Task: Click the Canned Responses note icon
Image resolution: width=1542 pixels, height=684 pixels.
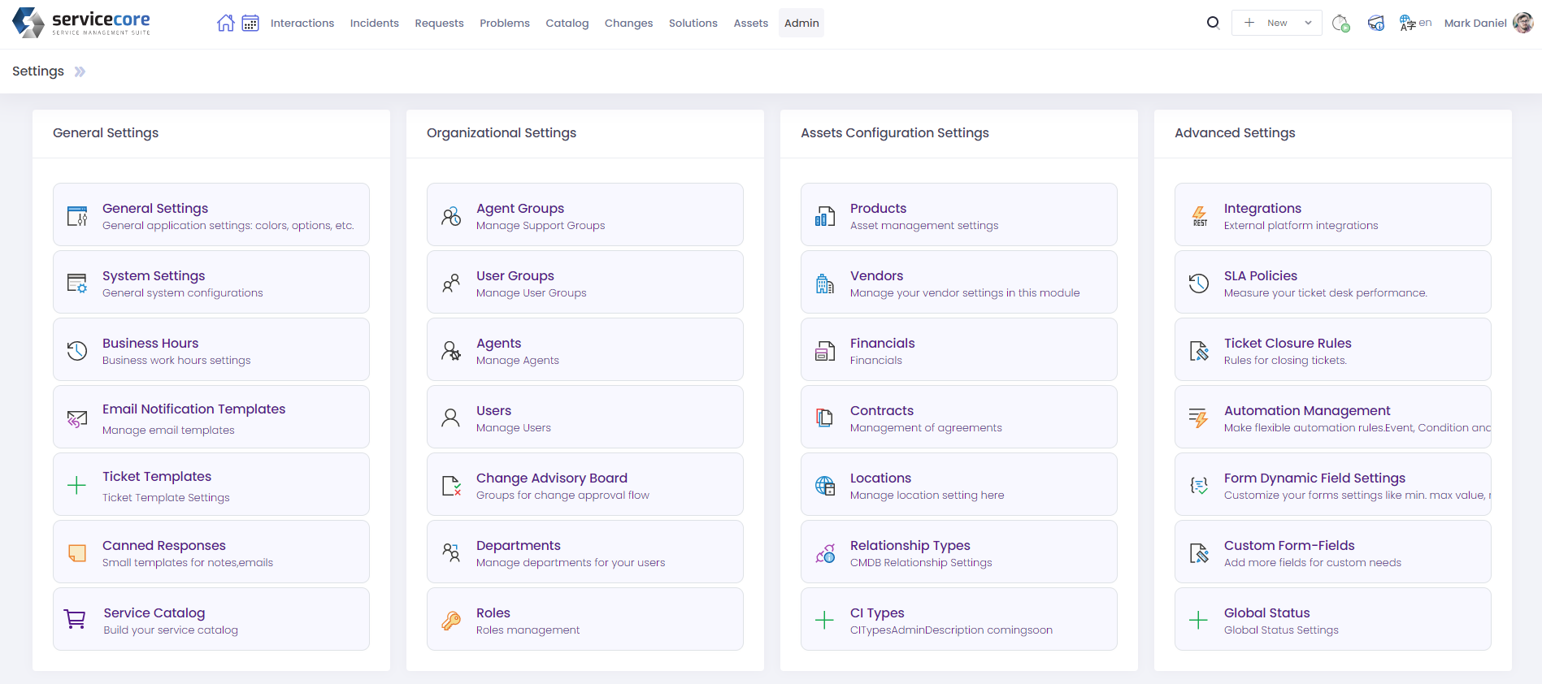Action: (x=77, y=553)
